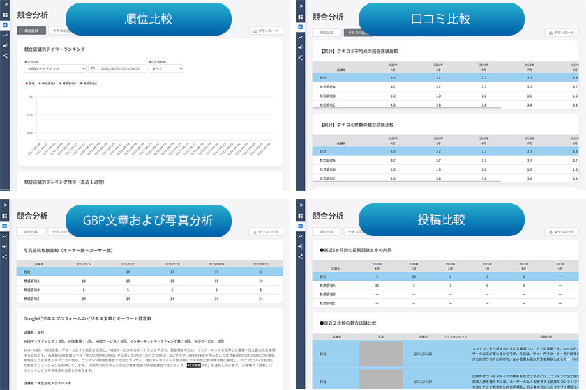
Task: Open trend line icon in the daily ranking panel
Action: click(6, 36)
